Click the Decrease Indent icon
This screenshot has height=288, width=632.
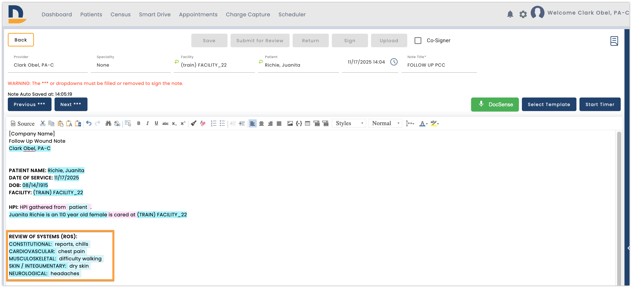point(233,123)
